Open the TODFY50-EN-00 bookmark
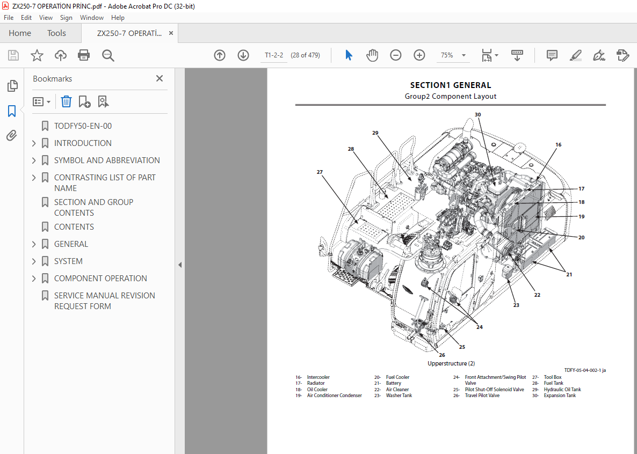637x454 pixels. click(83, 126)
